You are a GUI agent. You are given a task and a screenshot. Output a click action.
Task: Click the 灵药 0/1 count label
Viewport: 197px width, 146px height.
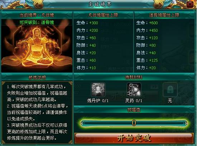point(134,101)
